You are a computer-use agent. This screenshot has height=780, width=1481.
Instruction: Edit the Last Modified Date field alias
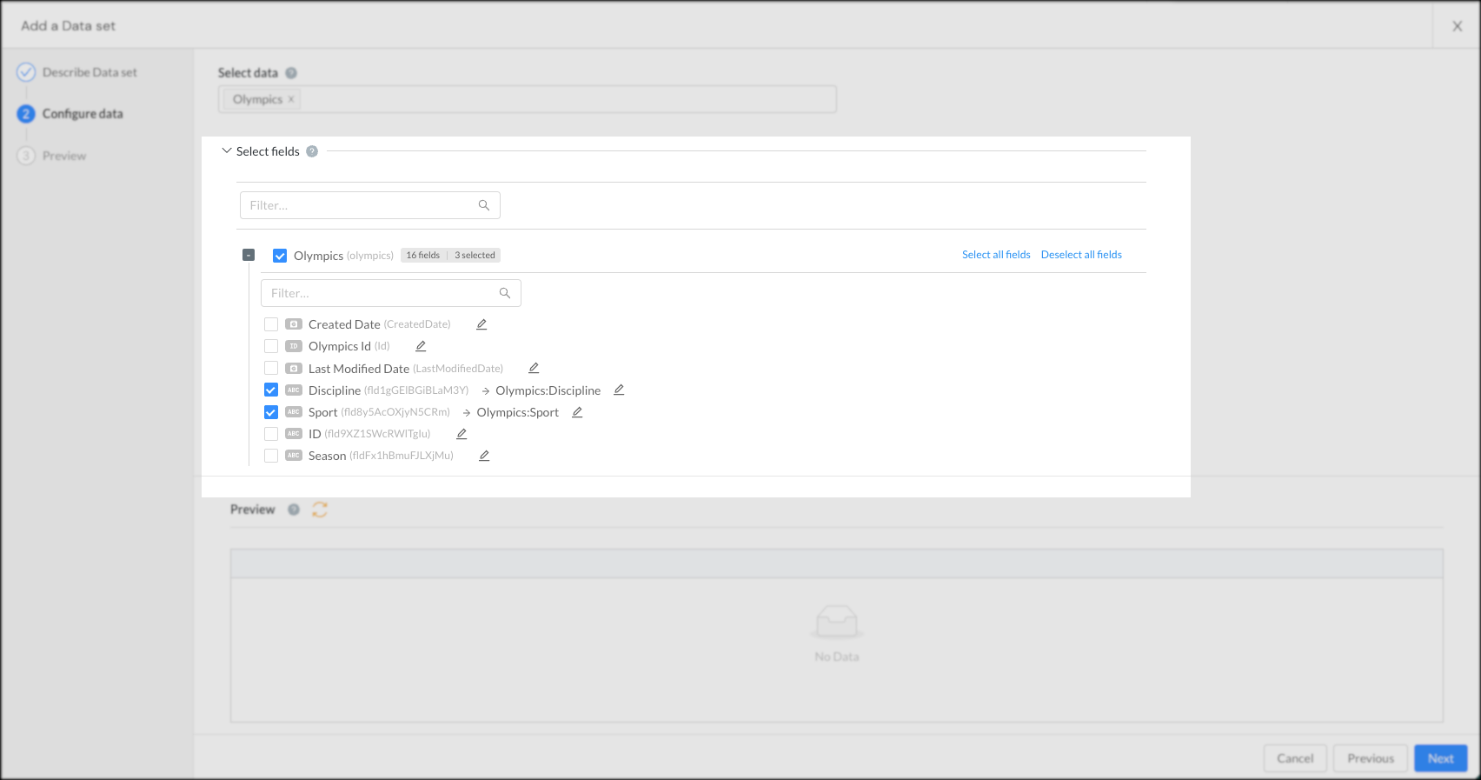point(534,369)
